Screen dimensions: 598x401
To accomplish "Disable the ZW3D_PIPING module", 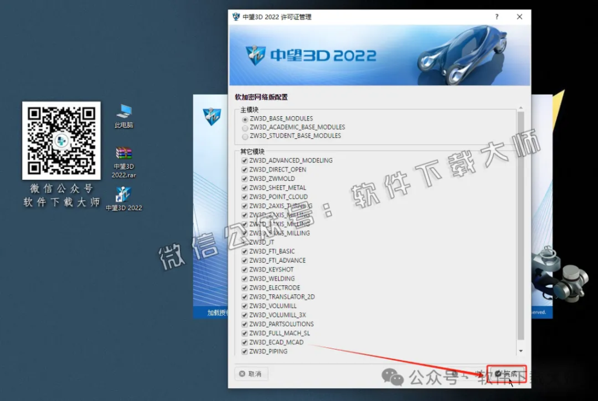I will (245, 351).
